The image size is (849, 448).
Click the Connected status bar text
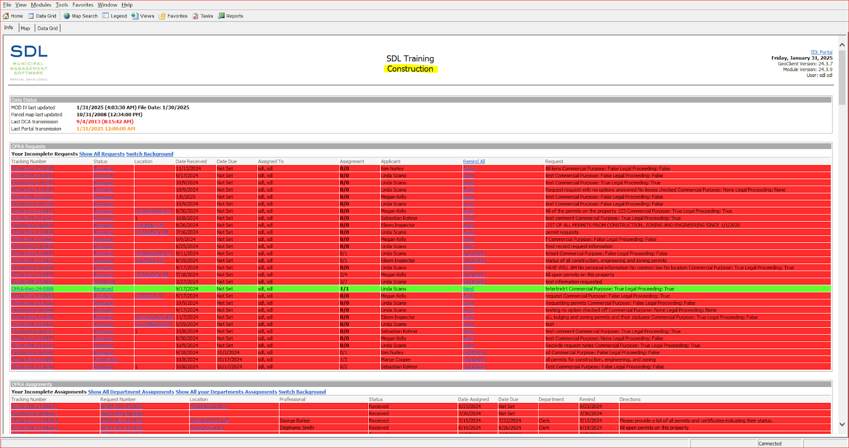(770, 444)
